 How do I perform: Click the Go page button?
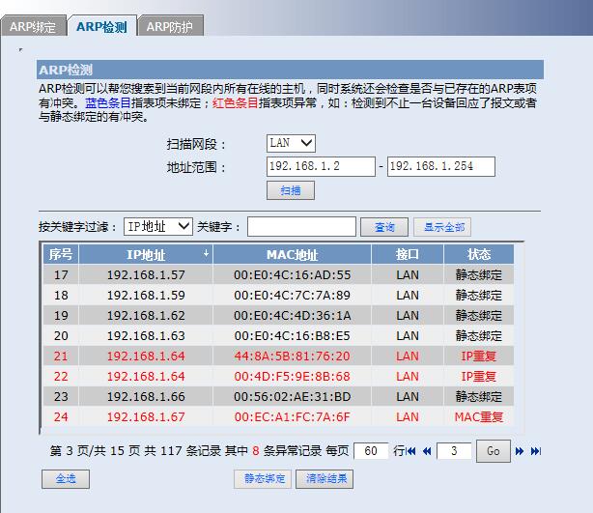(494, 451)
